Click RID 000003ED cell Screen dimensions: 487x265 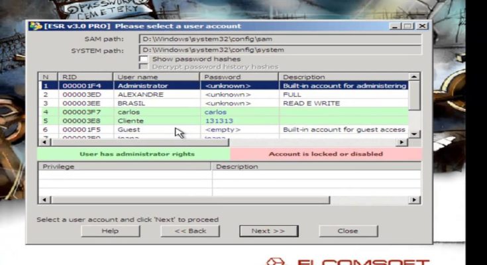(85, 95)
